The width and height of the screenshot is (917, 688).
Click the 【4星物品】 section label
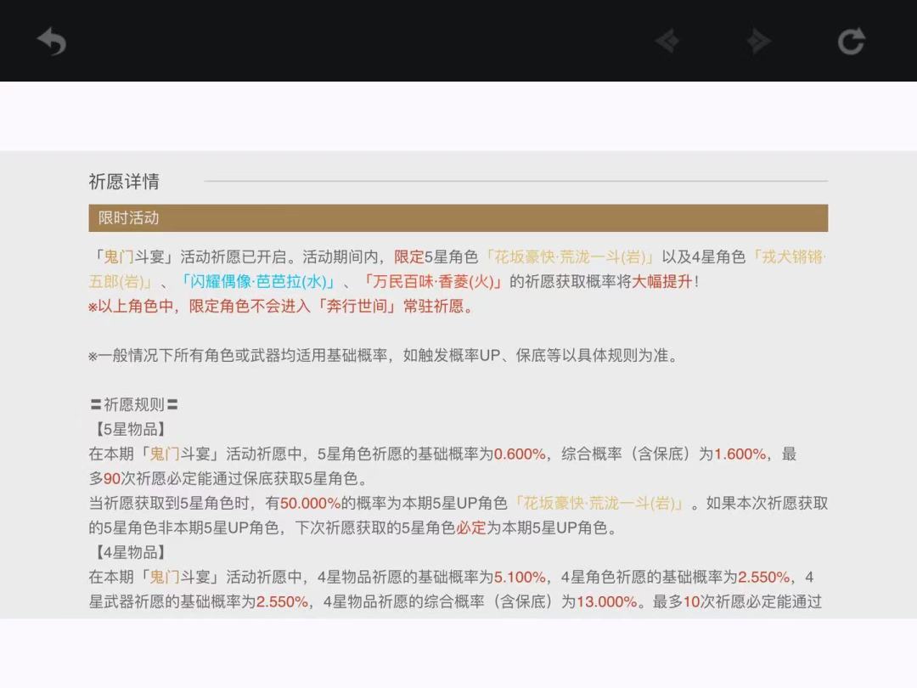[x=128, y=552]
